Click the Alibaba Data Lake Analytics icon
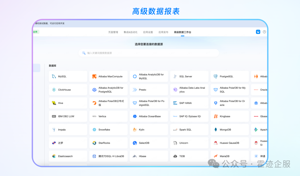300x176 pixels. click(x=175, y=90)
